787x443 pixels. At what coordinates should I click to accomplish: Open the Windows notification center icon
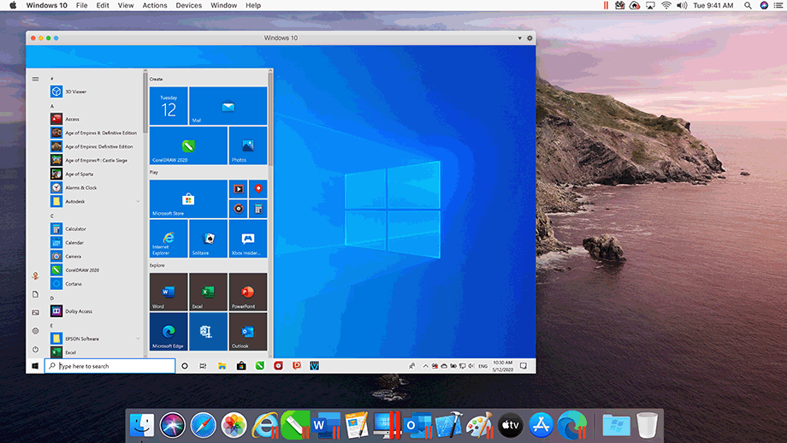click(x=524, y=366)
